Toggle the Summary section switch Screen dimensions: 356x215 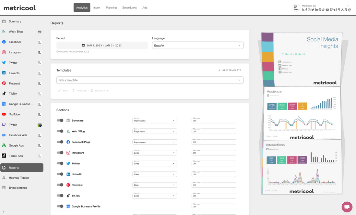[60, 121]
